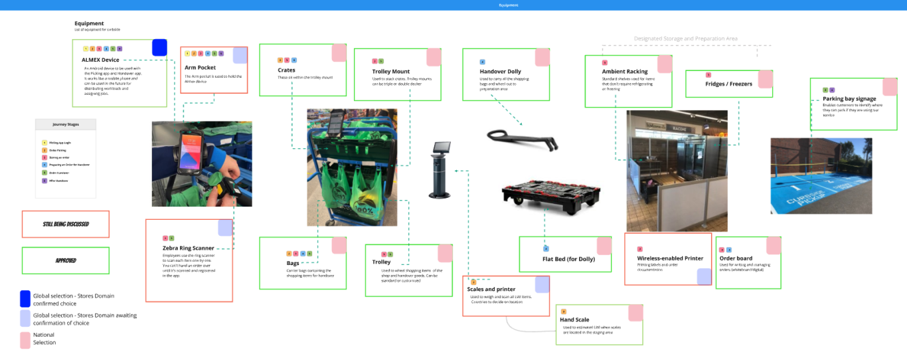Select the dark blue confirmed choice legend swatch

tap(25, 298)
